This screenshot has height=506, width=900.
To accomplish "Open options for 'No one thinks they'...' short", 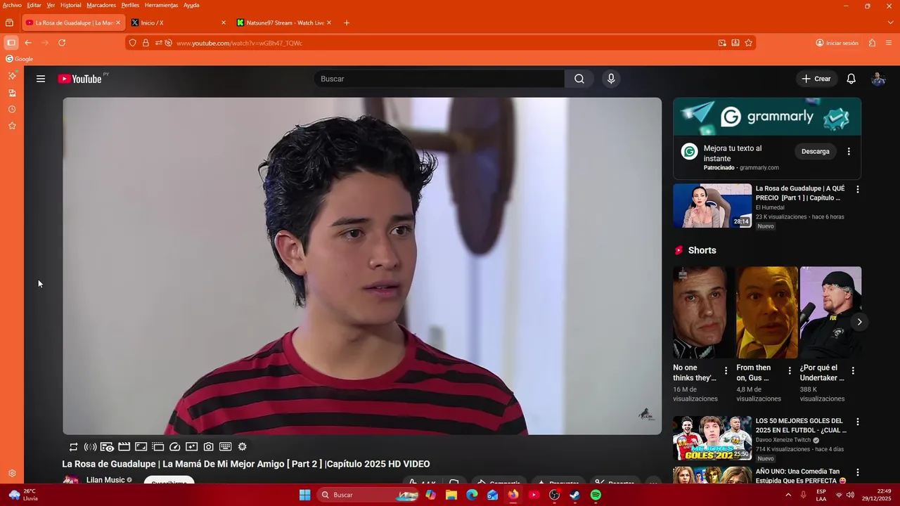I will 726,371.
